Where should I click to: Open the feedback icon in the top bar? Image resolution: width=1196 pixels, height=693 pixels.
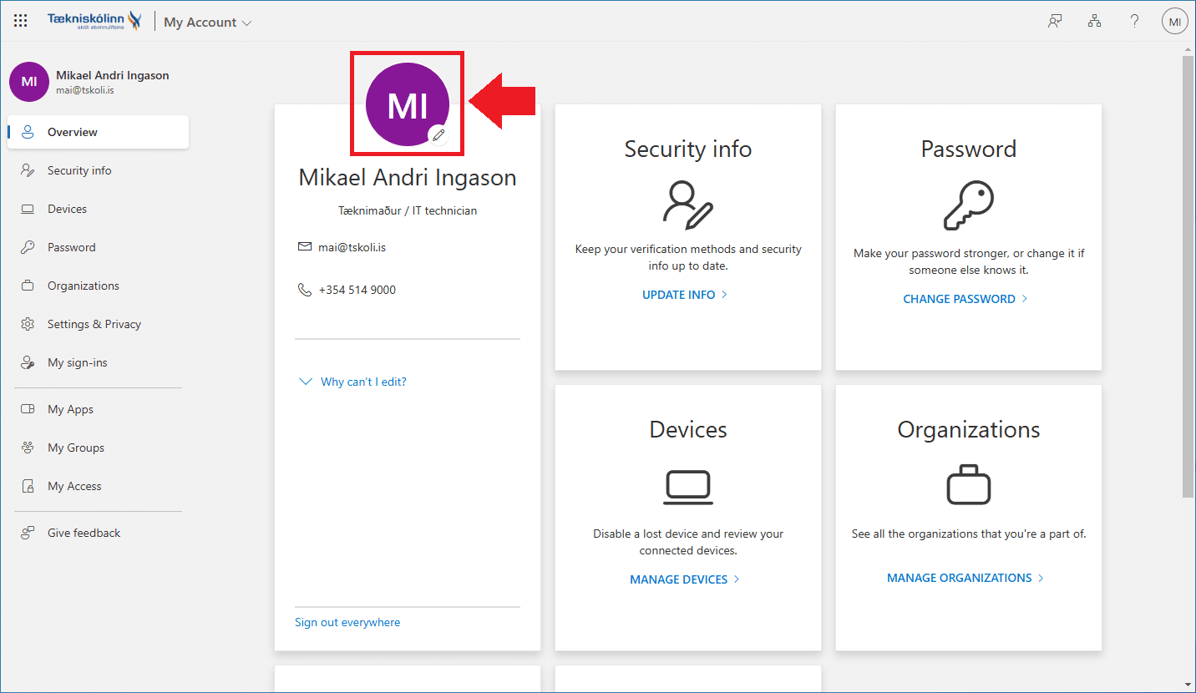click(x=1055, y=22)
